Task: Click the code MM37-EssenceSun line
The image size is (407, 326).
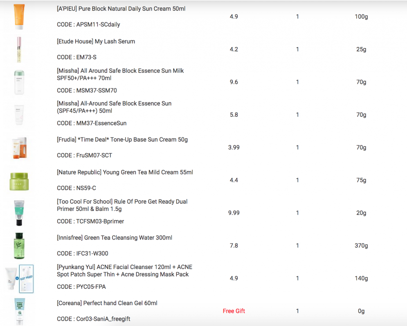Action: pyautogui.click(x=92, y=123)
